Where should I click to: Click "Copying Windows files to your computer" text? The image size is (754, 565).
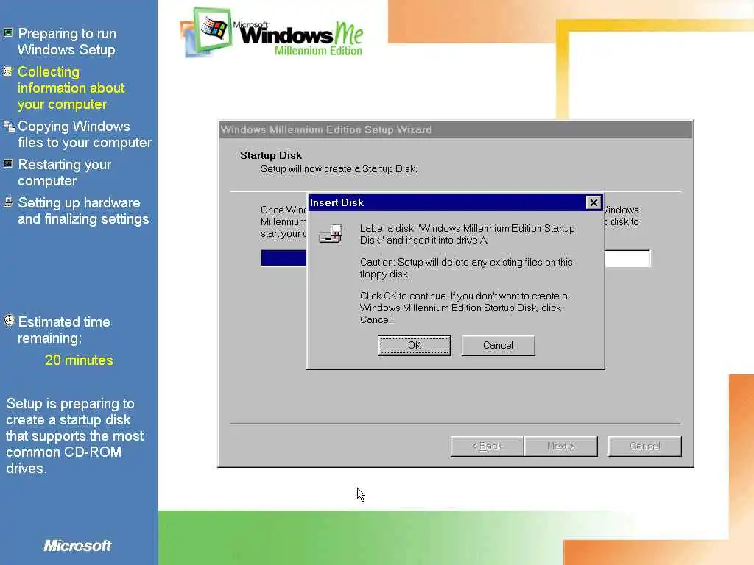[85, 135]
